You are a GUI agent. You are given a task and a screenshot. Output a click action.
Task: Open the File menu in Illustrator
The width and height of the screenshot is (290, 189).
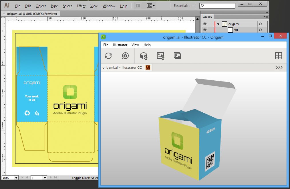(x=17, y=6)
